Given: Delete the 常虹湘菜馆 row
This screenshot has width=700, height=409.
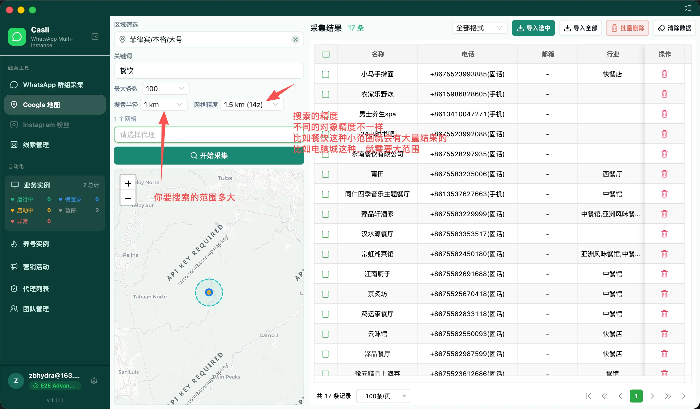Looking at the screenshot, I should pyautogui.click(x=664, y=254).
